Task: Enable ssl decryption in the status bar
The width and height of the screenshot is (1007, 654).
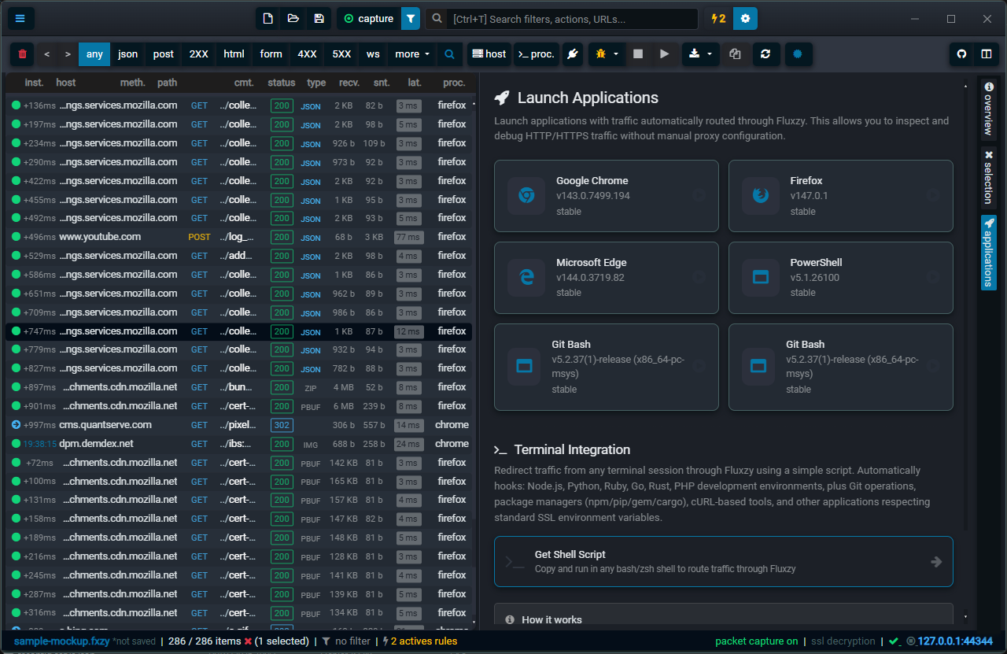Action: pos(843,641)
